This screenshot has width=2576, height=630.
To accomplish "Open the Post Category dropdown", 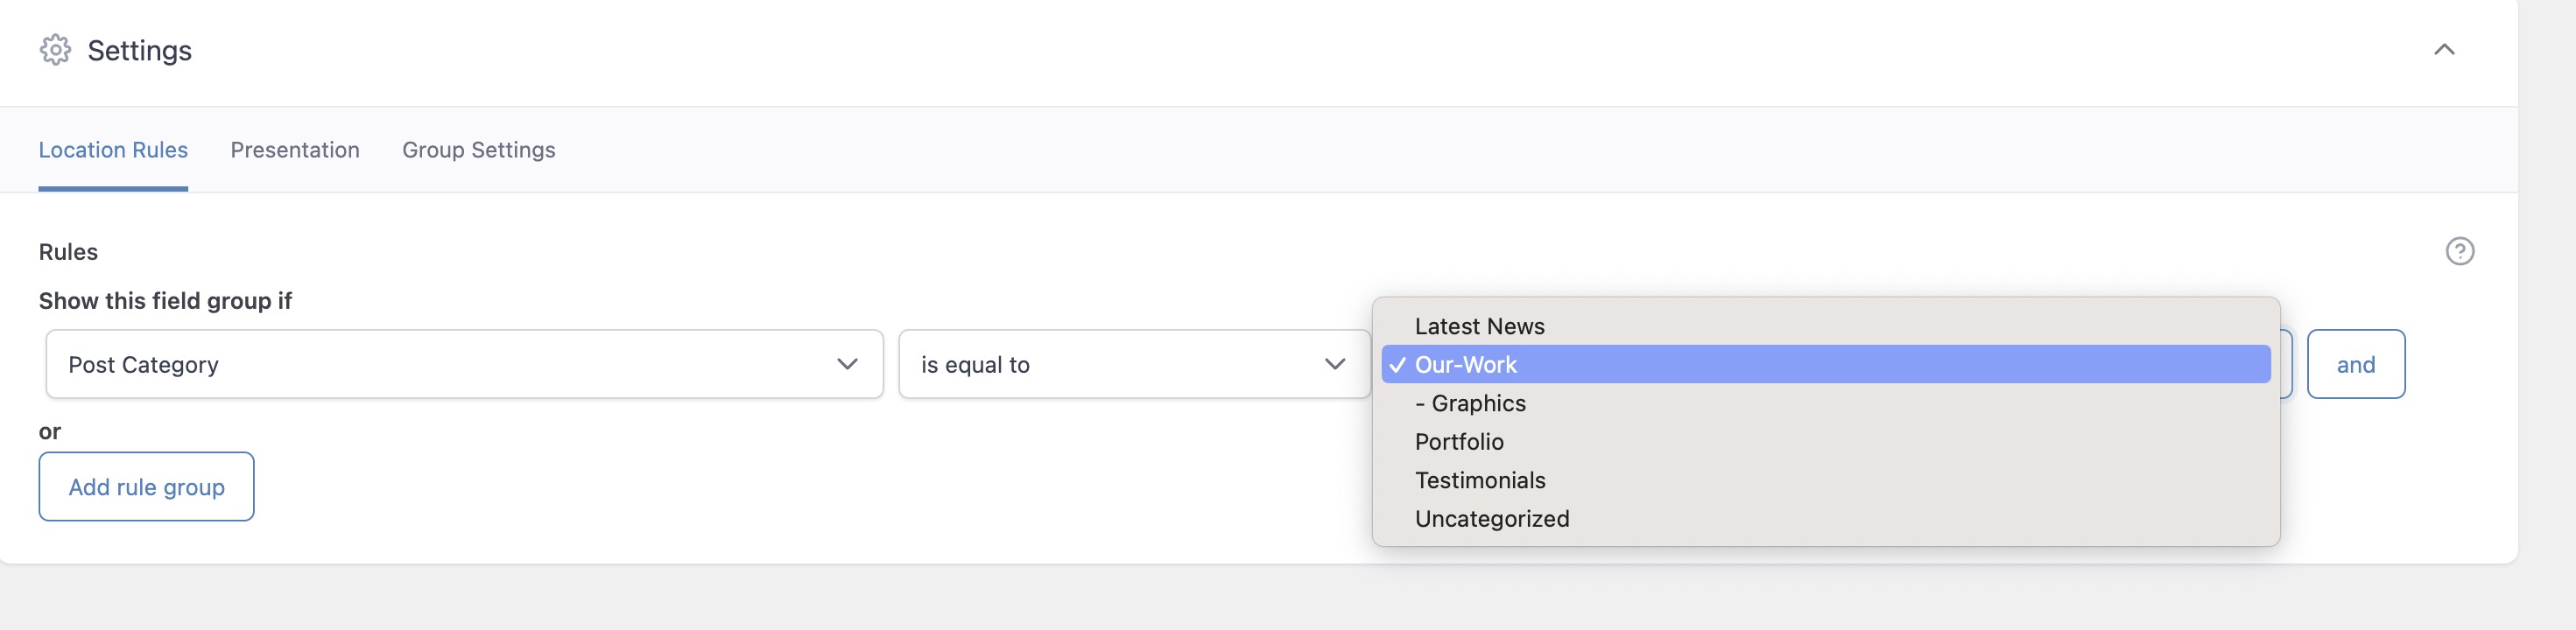I will 464,364.
